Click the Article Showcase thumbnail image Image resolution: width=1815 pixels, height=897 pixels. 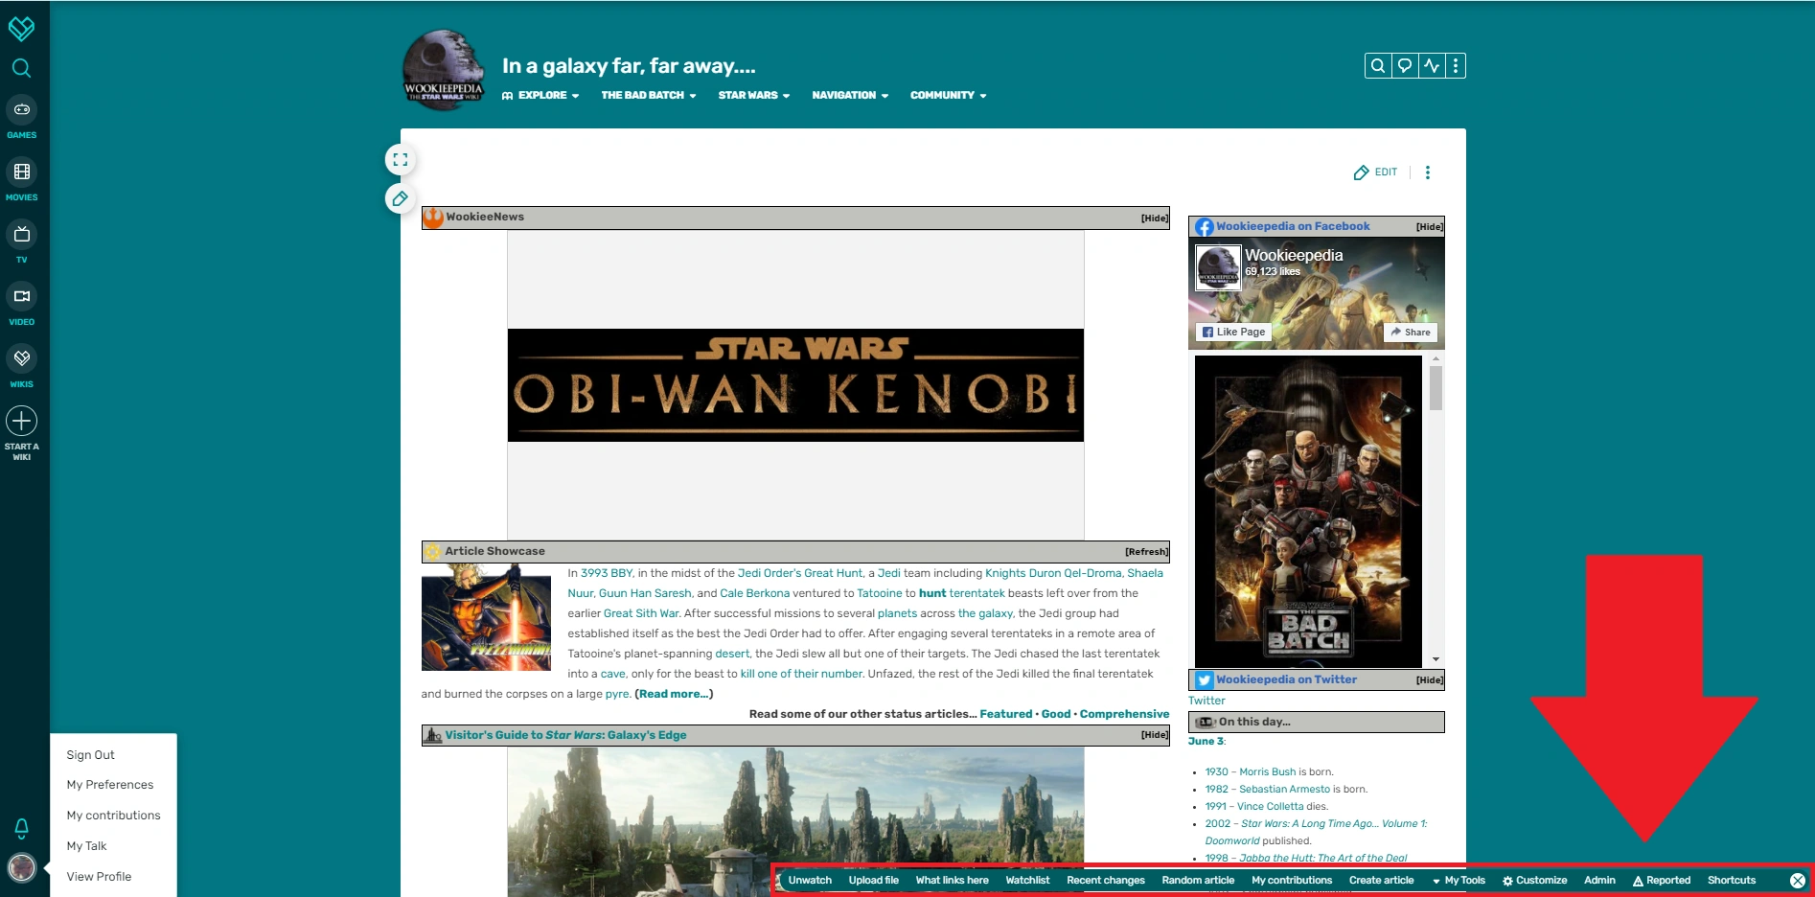click(486, 617)
